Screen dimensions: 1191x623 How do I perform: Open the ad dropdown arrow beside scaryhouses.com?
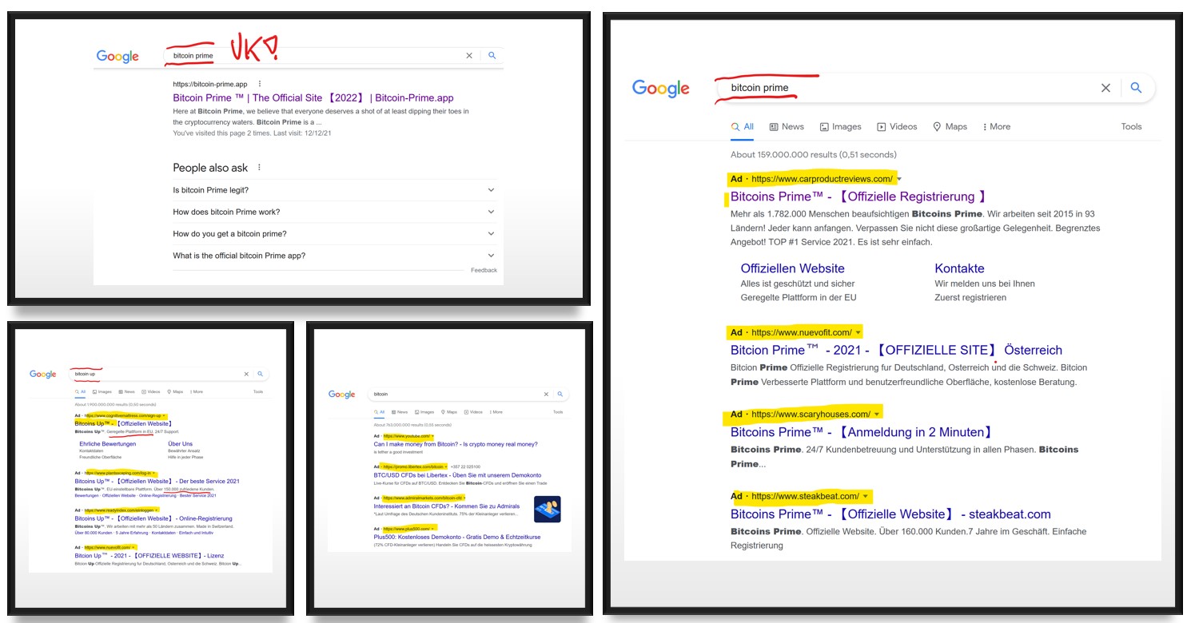(x=877, y=415)
